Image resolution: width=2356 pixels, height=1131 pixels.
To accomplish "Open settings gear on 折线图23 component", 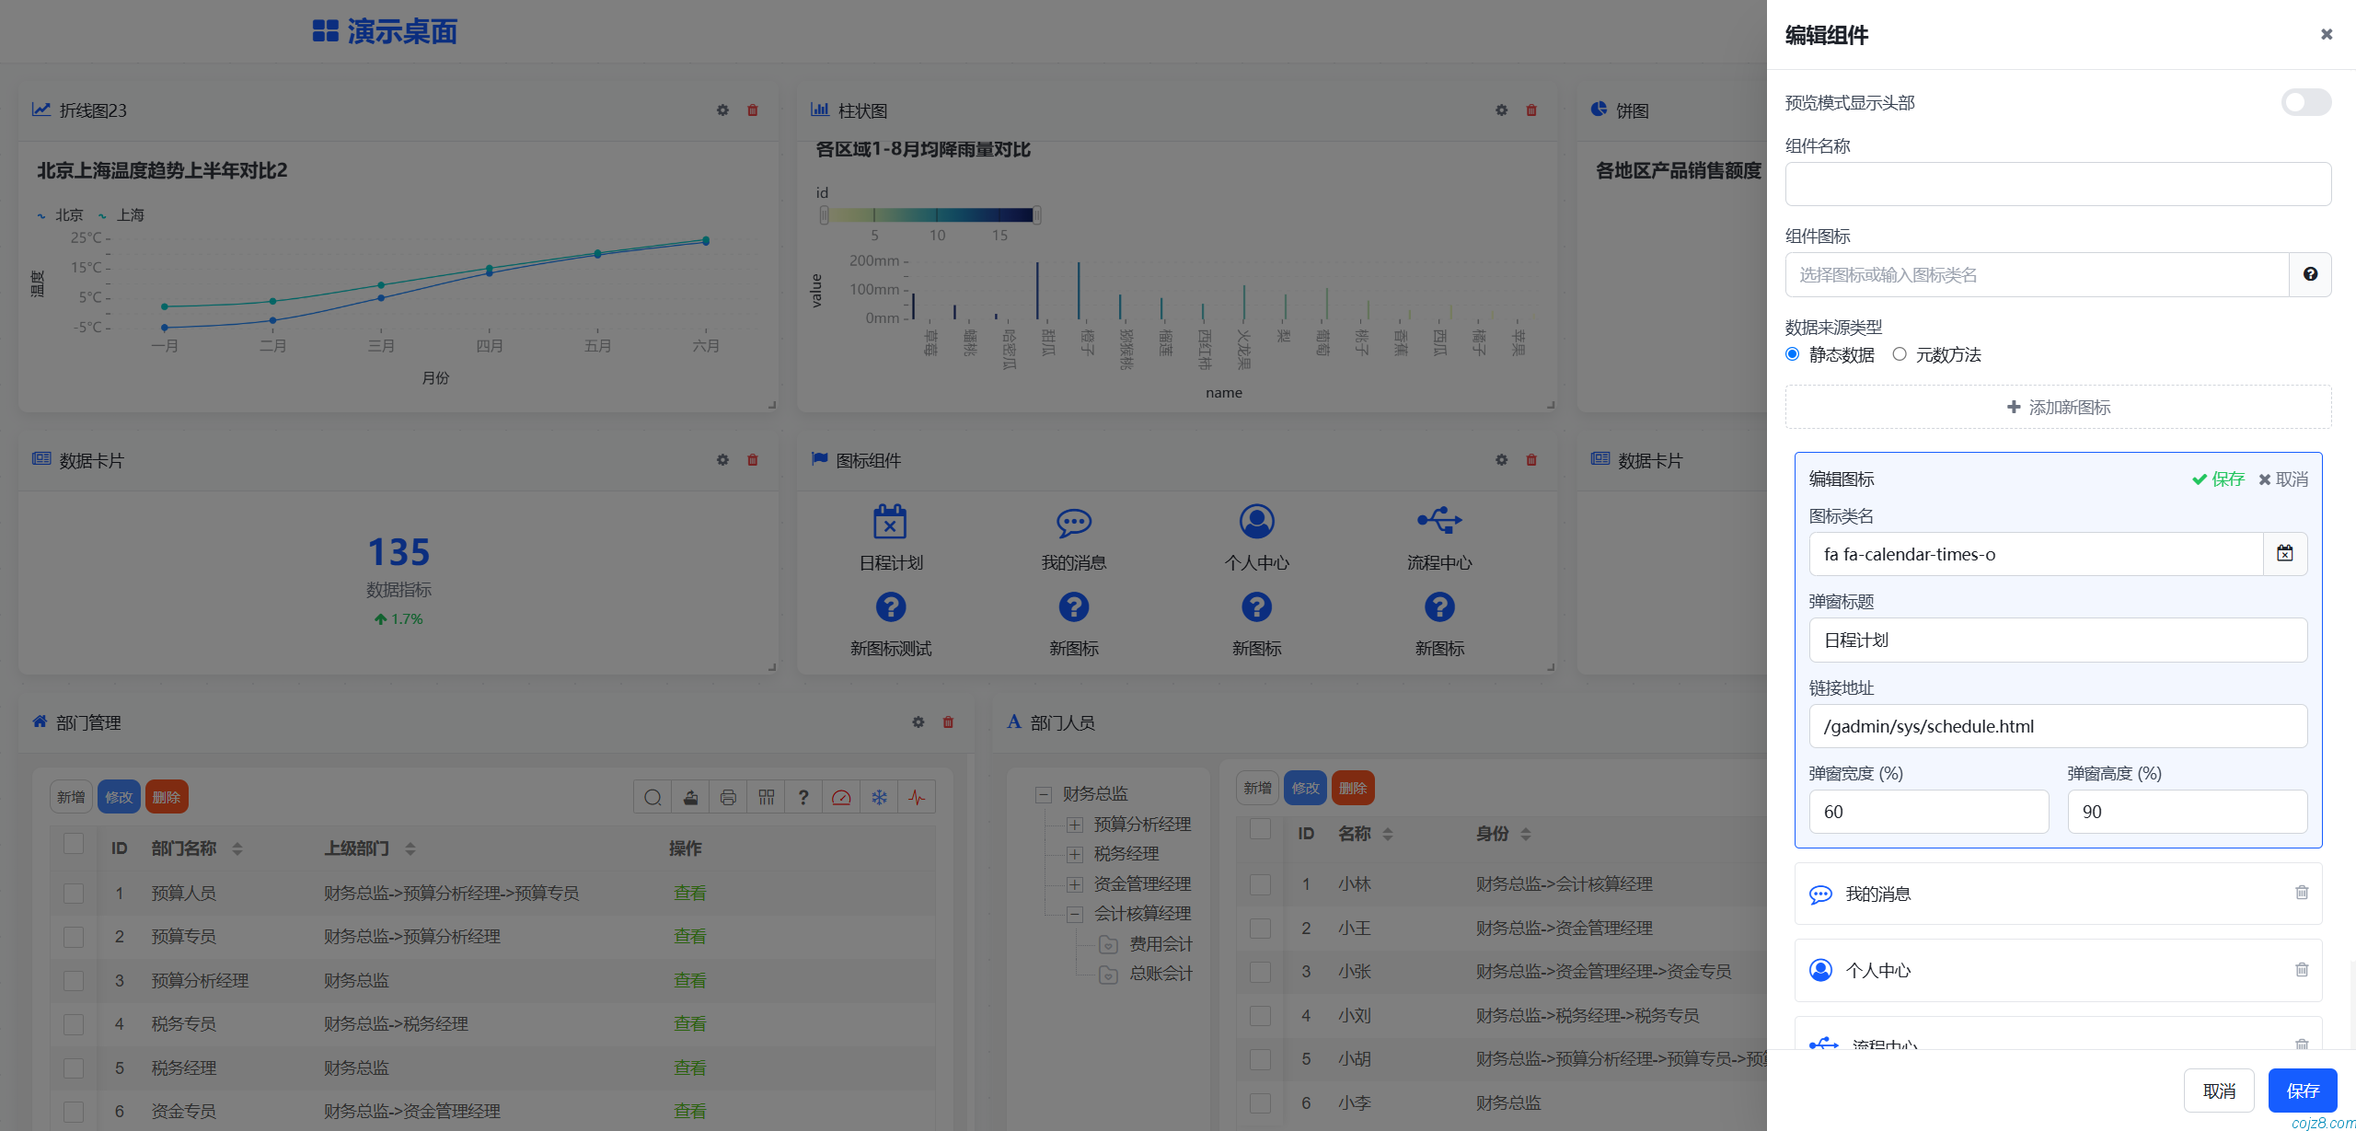I will (x=722, y=110).
